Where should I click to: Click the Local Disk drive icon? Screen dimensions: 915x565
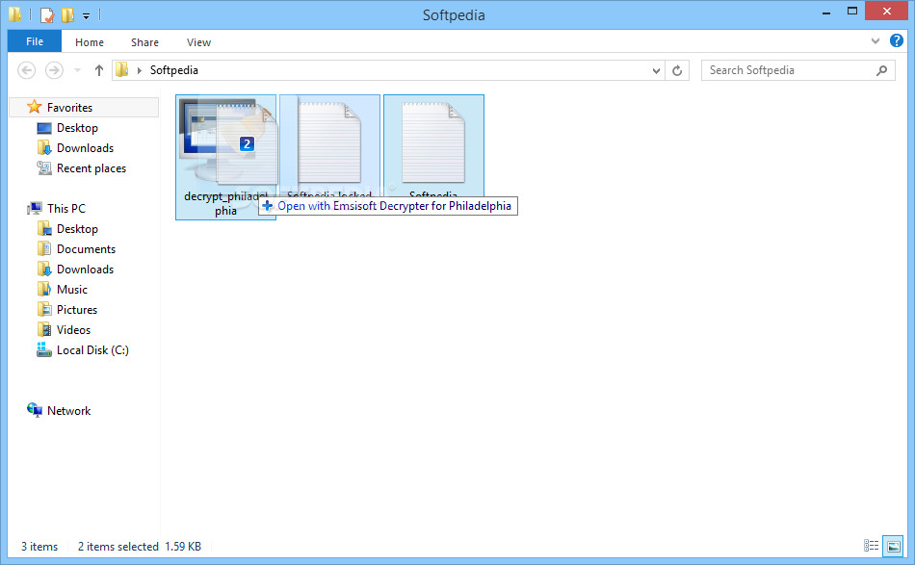43,349
